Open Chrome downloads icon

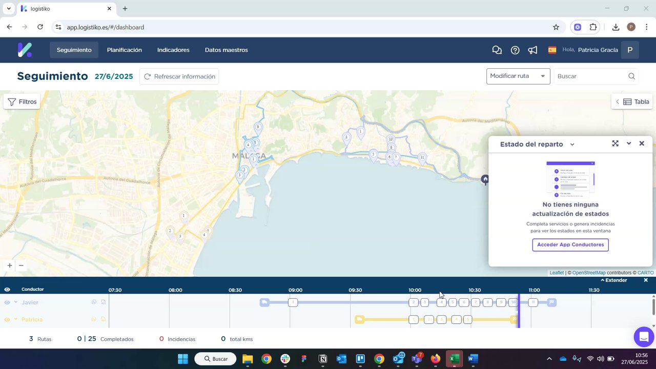point(616,27)
